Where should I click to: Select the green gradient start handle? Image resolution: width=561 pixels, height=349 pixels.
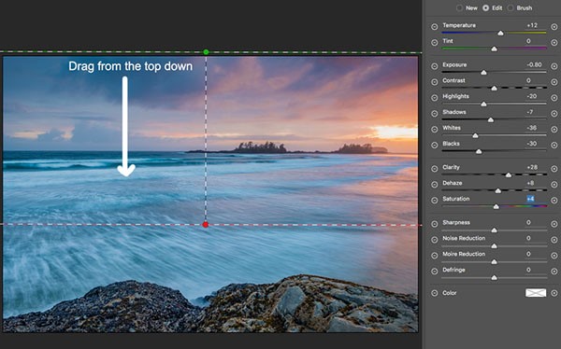[x=206, y=52]
